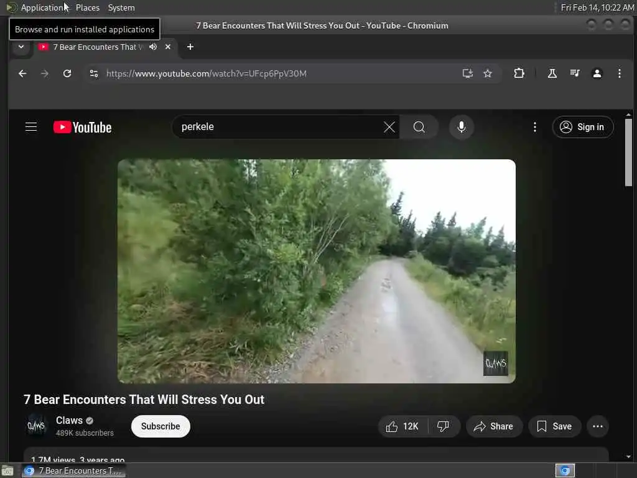Go back in browser history
Viewport: 637px width, 478px height.
pyautogui.click(x=22, y=73)
